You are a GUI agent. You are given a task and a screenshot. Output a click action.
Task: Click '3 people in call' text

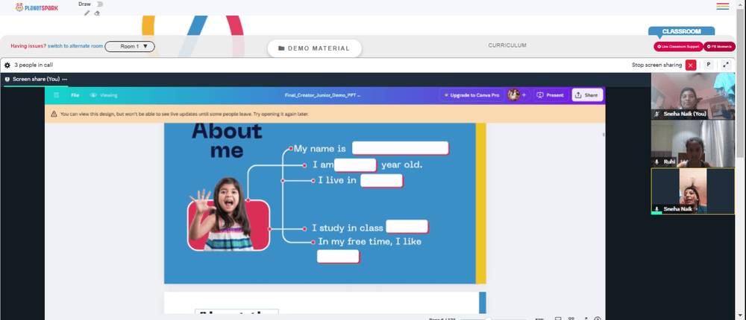point(34,65)
